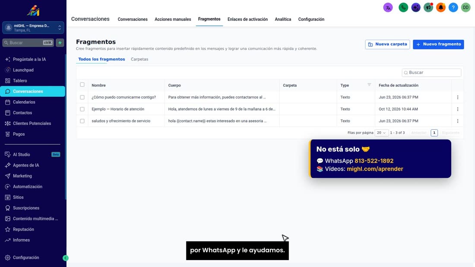Click page 1 pagination button
This screenshot has height=267, width=475.
(x=434, y=133)
